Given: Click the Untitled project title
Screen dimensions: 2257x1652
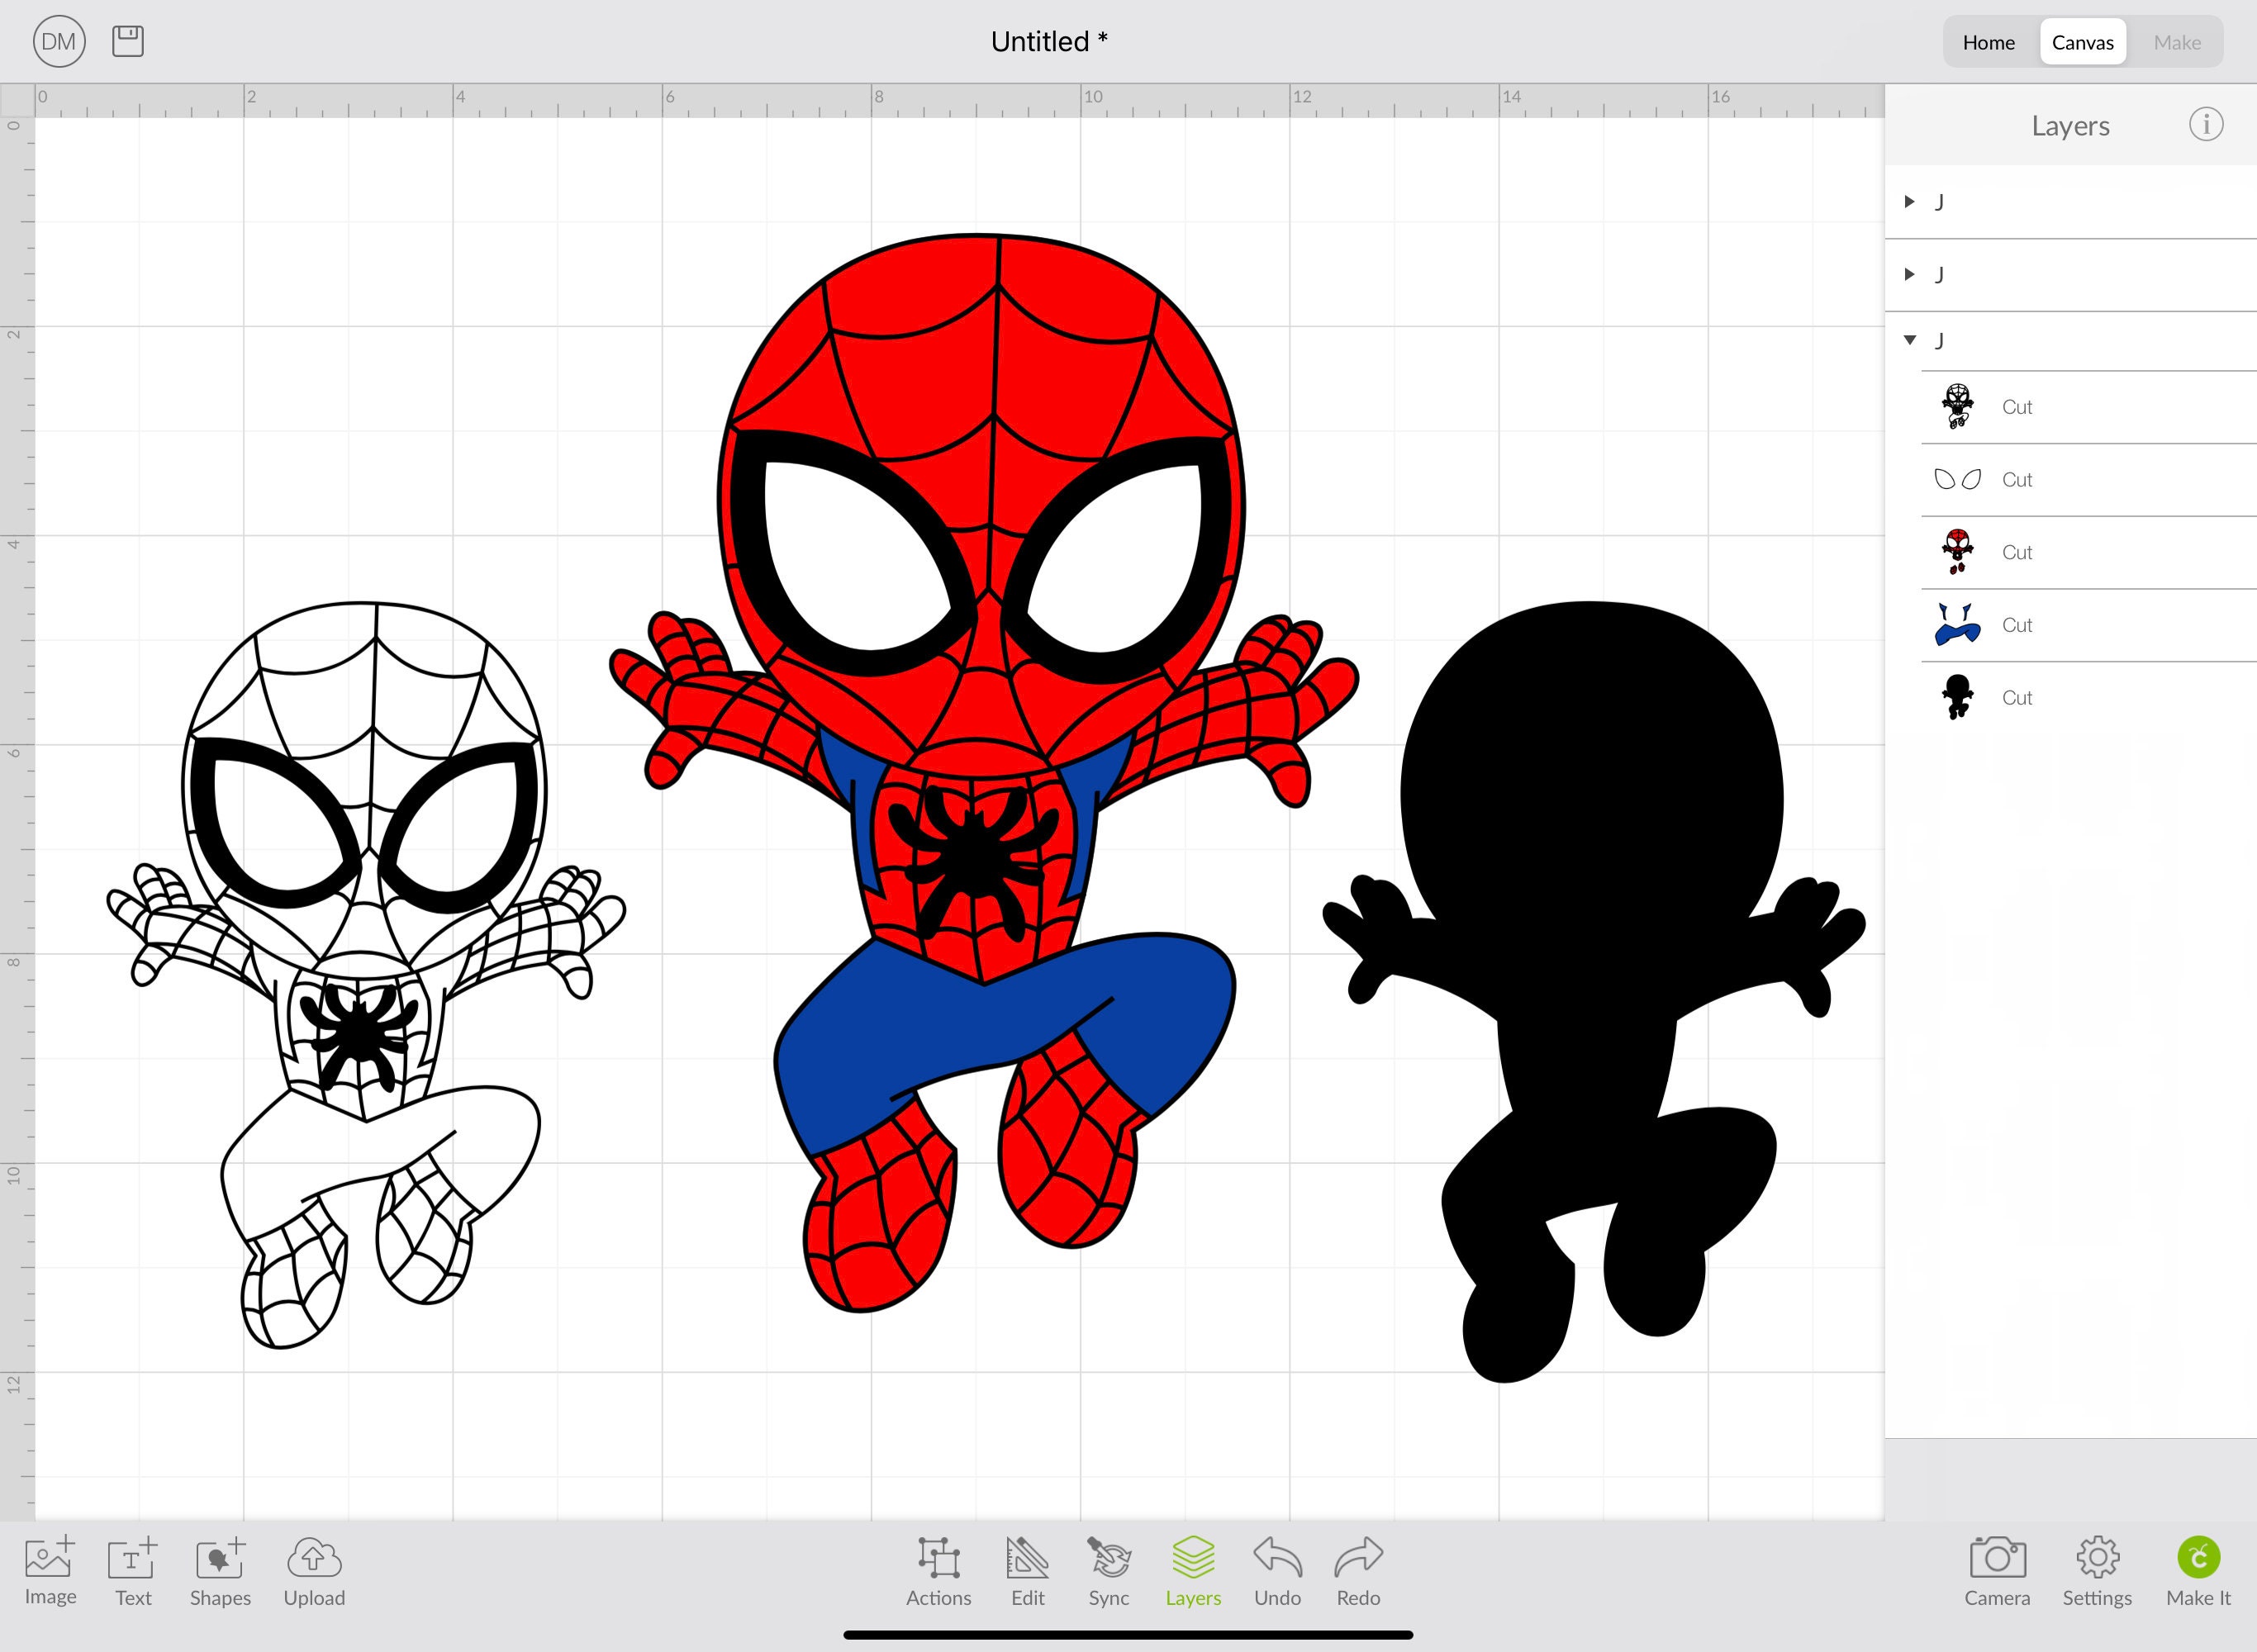Looking at the screenshot, I should pos(1048,41).
